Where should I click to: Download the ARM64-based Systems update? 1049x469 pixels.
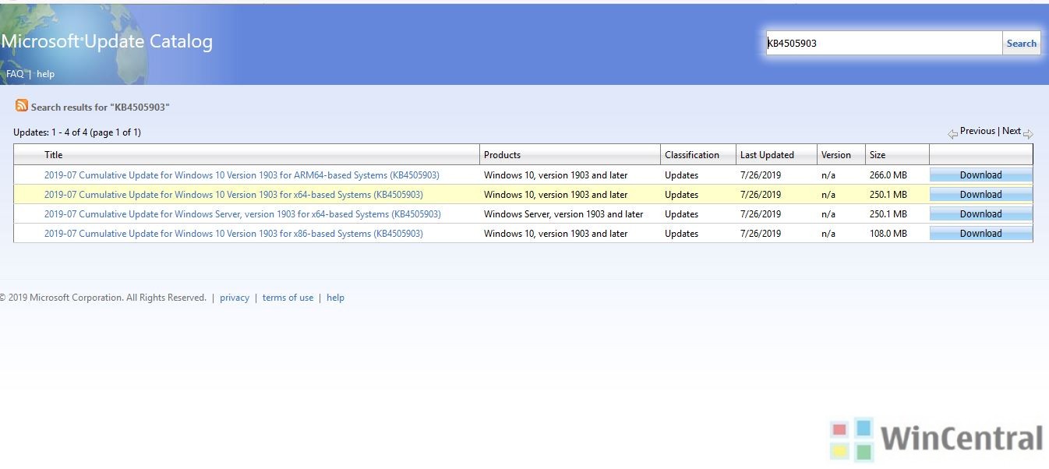coord(980,175)
